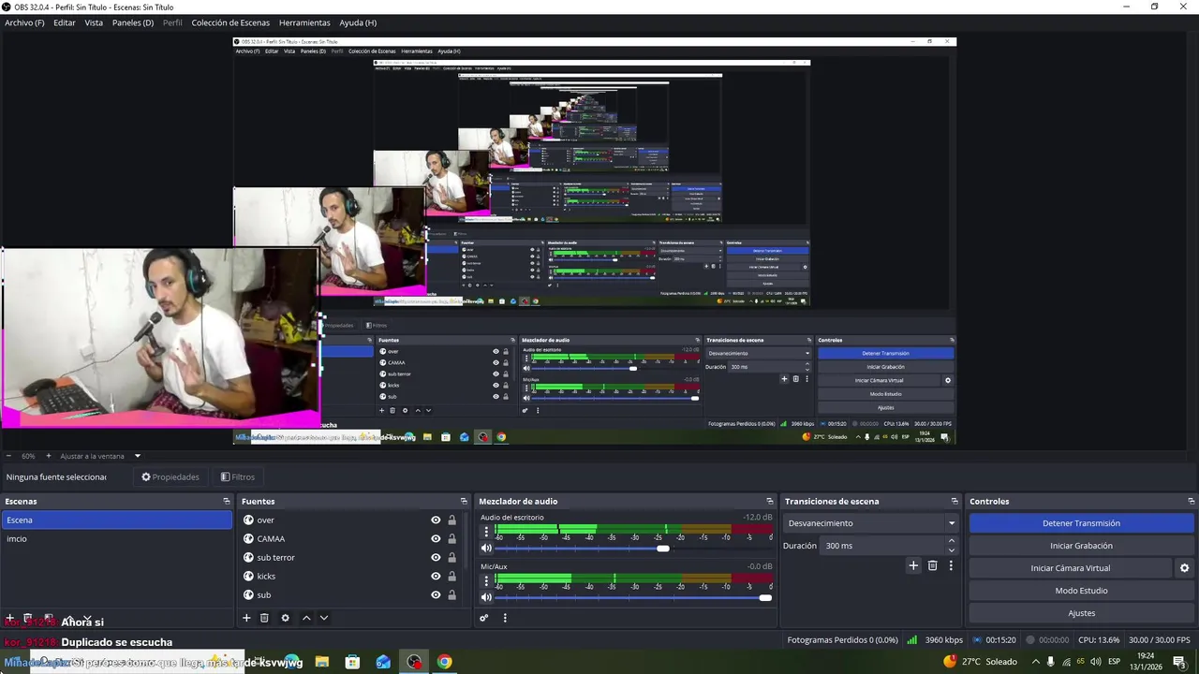Image resolution: width=1199 pixels, height=674 pixels.
Task: Decrease the transition duration with the down arrow
Action: click(952, 550)
